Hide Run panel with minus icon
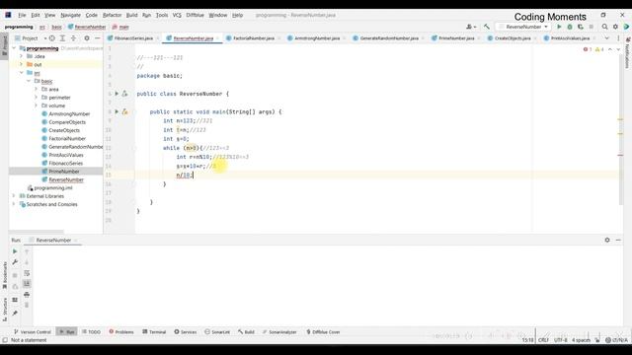 tap(618, 240)
